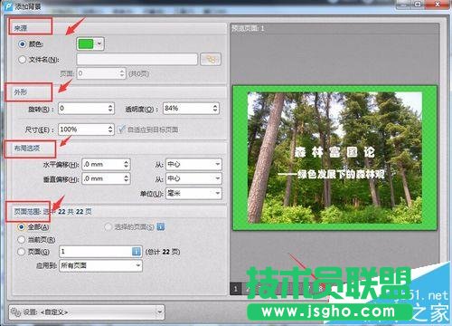Viewport: 452px width, 326px height.
Task: Open the 应用到 所有页面 dropdown
Action: click(100, 265)
